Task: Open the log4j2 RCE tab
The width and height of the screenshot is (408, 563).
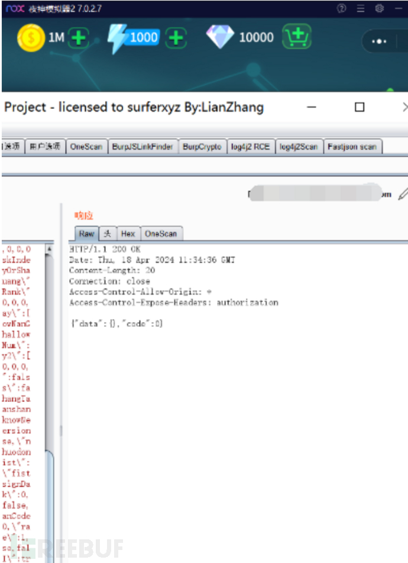Action: click(x=251, y=147)
